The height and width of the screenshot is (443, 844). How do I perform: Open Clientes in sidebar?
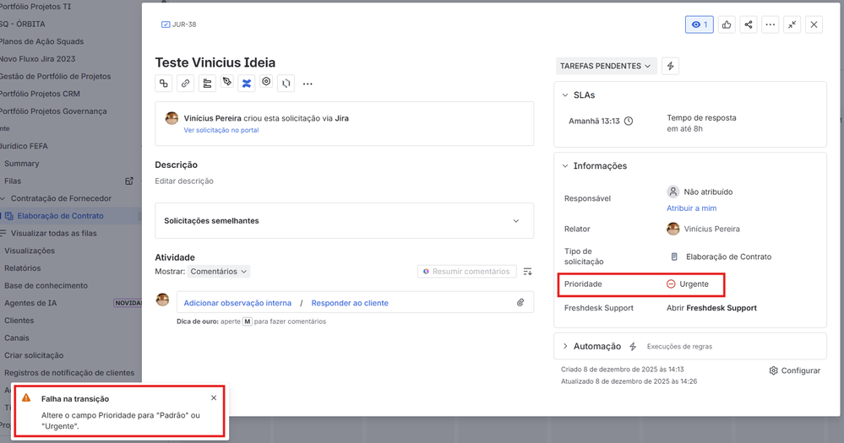coord(19,321)
